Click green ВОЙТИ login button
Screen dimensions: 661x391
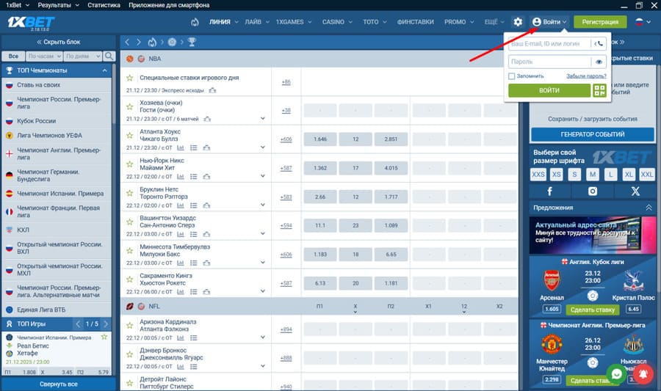point(549,90)
